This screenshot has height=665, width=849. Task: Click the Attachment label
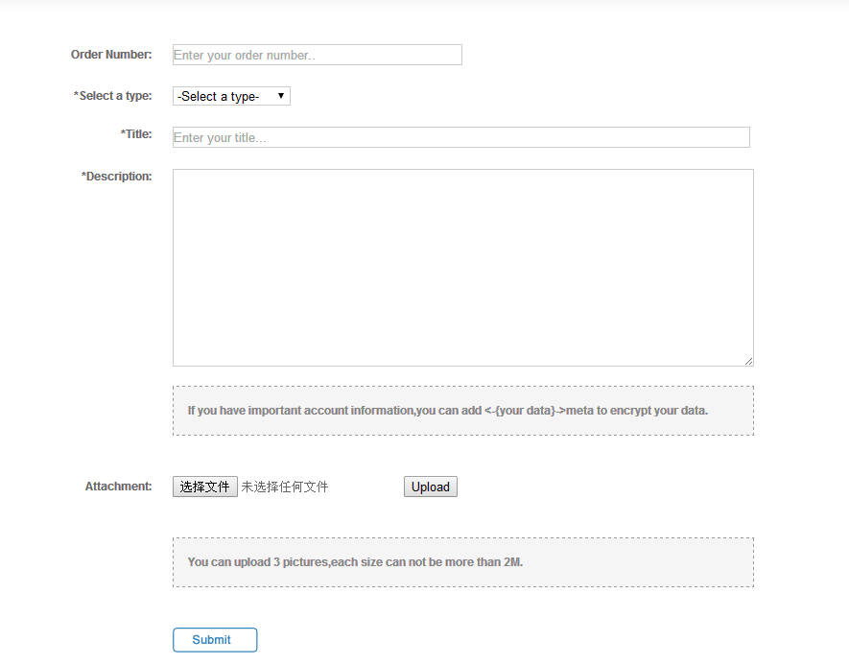point(118,487)
